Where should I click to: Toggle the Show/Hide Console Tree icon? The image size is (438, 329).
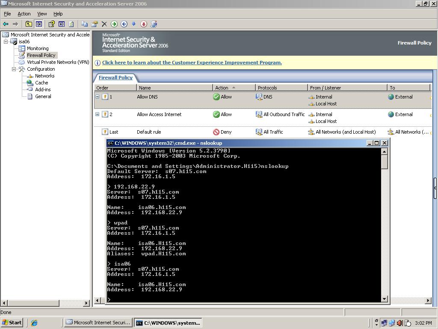pyautogui.click(x=38, y=24)
